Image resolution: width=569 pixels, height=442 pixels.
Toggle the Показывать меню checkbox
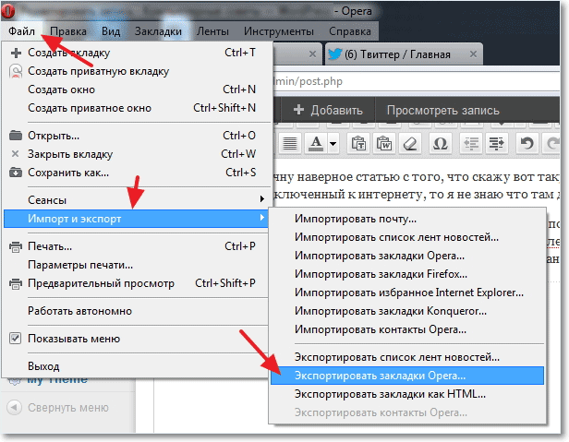[x=15, y=339]
